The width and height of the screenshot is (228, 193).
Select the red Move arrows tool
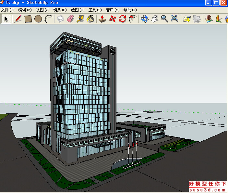tap(113, 19)
